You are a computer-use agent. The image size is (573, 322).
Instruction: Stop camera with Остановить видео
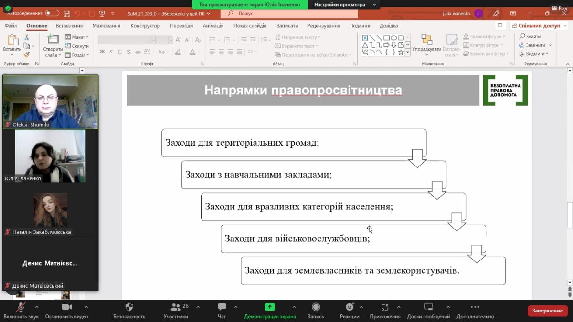point(66,307)
